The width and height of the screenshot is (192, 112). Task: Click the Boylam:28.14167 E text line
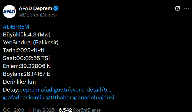[26, 74]
